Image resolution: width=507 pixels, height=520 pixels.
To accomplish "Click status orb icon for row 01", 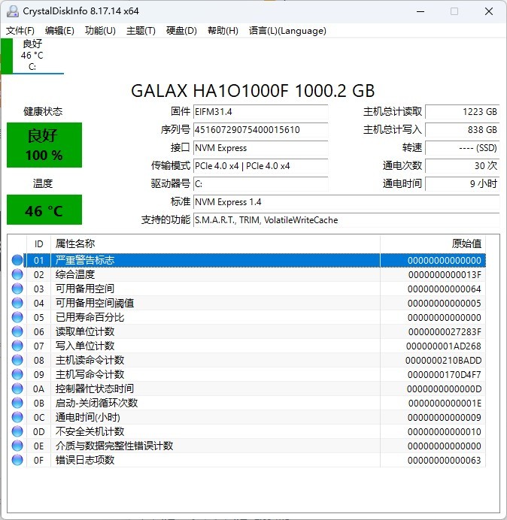I will pos(17,260).
